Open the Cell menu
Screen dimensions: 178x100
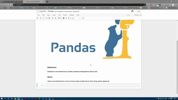(59, 15)
